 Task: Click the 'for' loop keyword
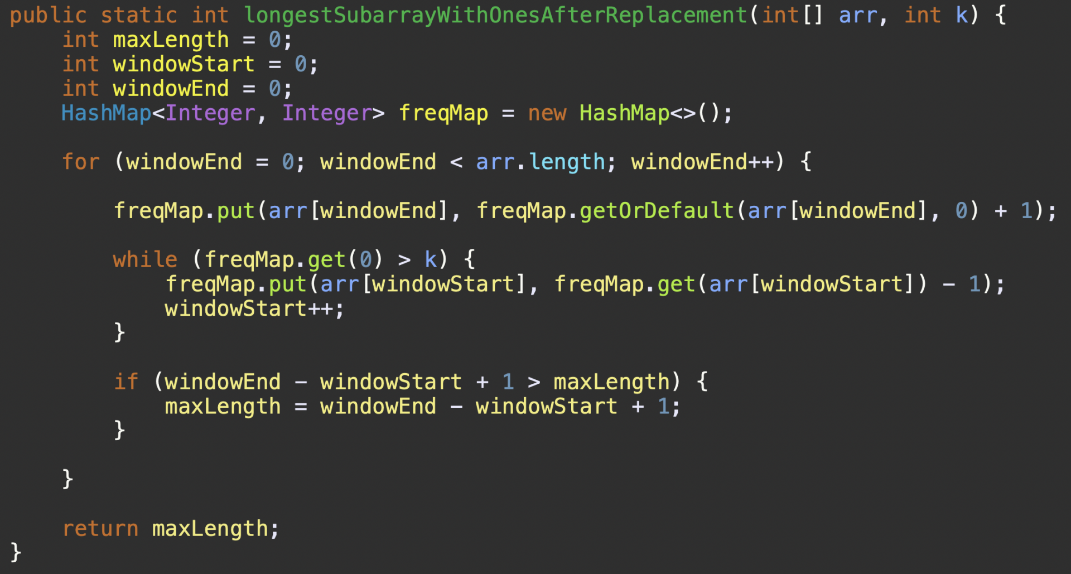pyautogui.click(x=80, y=162)
